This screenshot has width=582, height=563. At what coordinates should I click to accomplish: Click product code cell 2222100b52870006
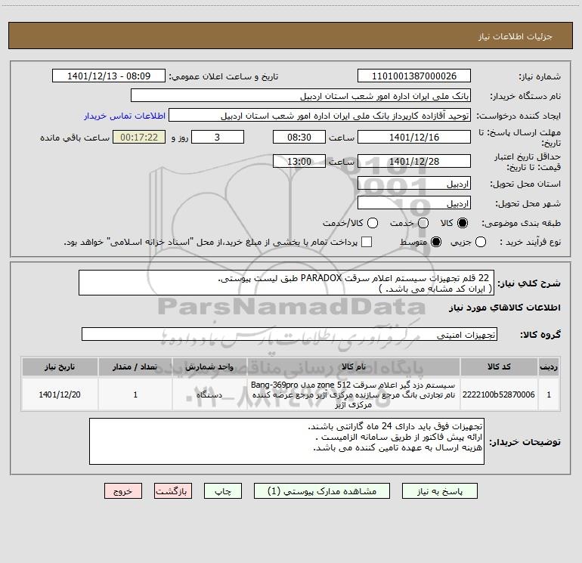(x=499, y=394)
